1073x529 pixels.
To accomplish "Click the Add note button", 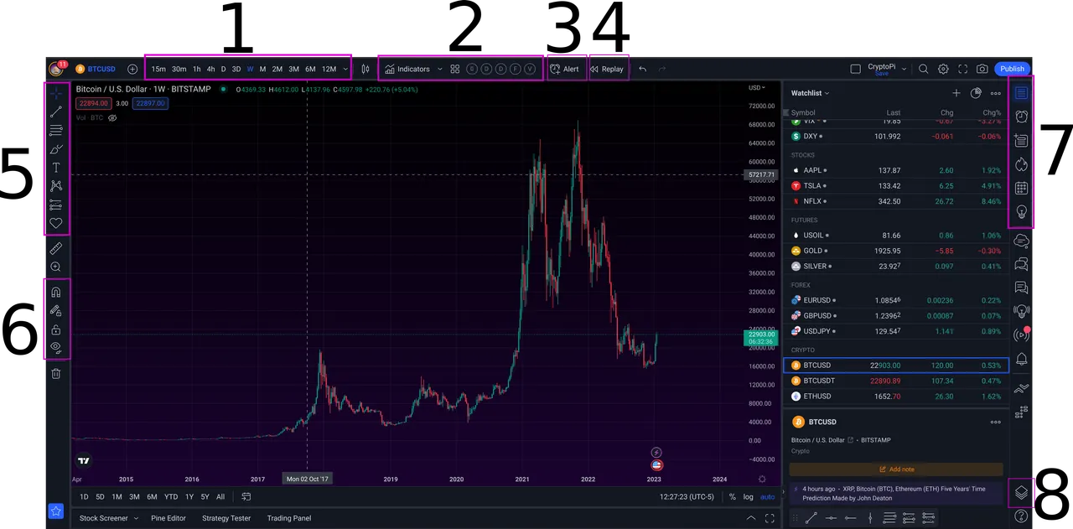I will pos(896,469).
